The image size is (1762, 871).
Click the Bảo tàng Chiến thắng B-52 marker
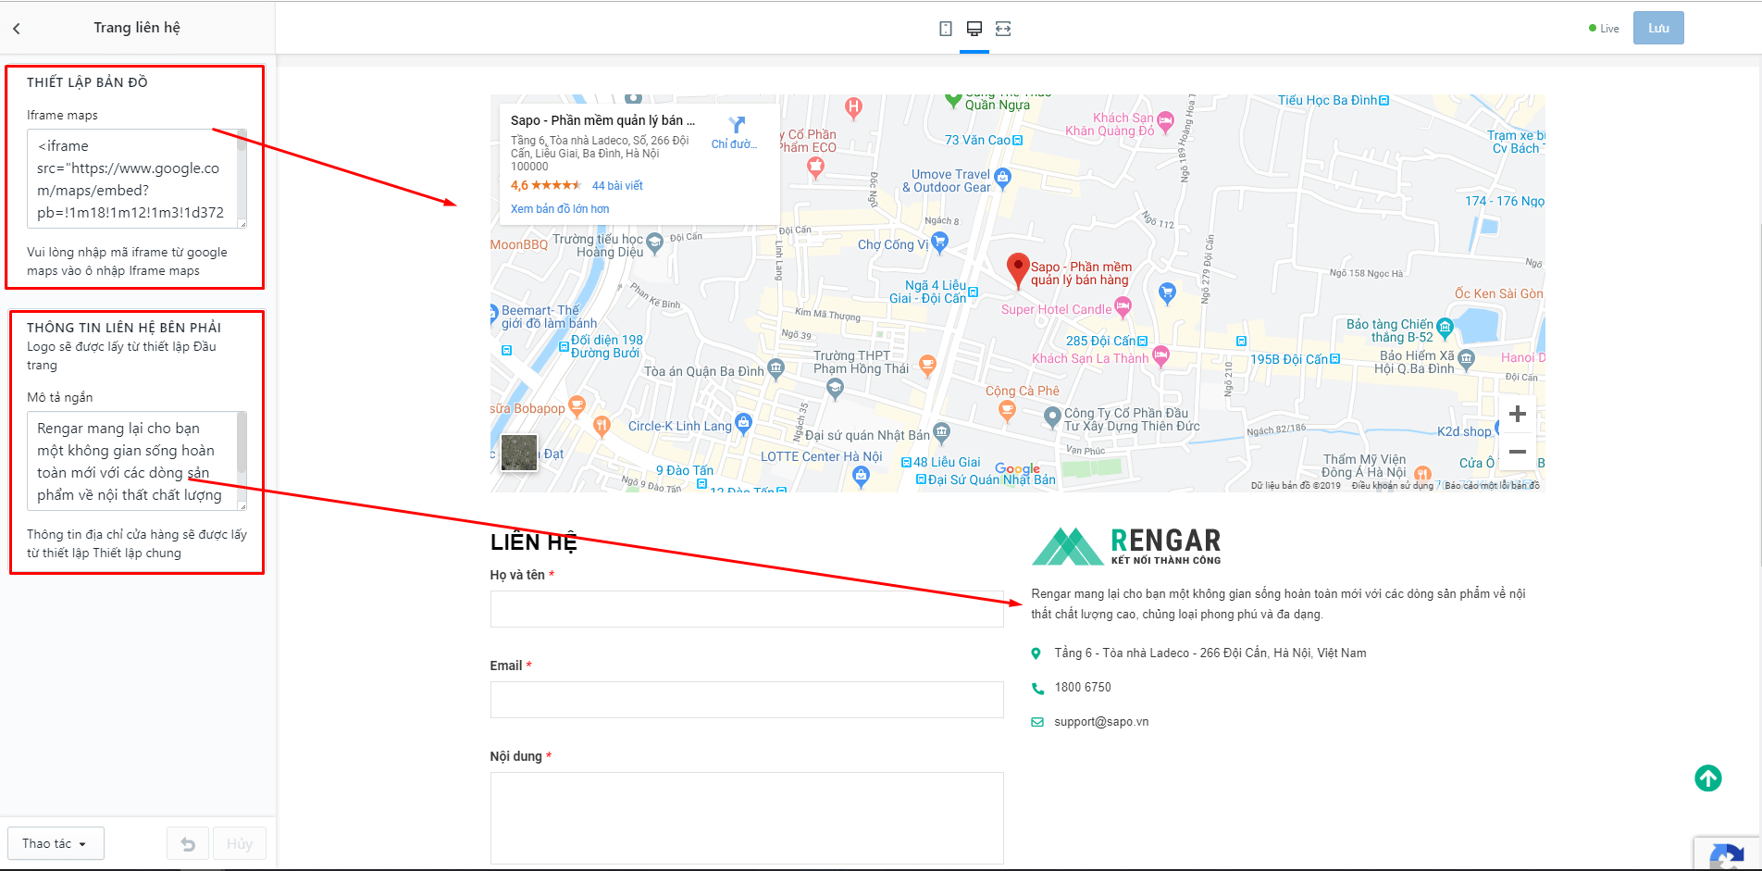(1445, 328)
